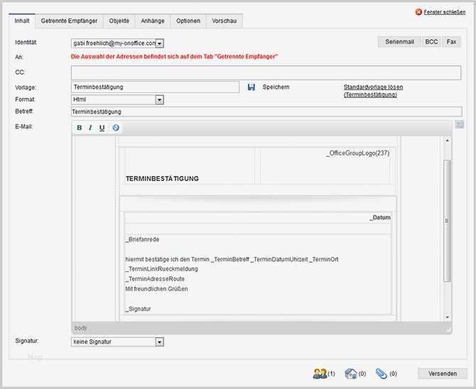Click the _Briefanrede placeholder text
The image size is (476, 389).
click(x=142, y=239)
